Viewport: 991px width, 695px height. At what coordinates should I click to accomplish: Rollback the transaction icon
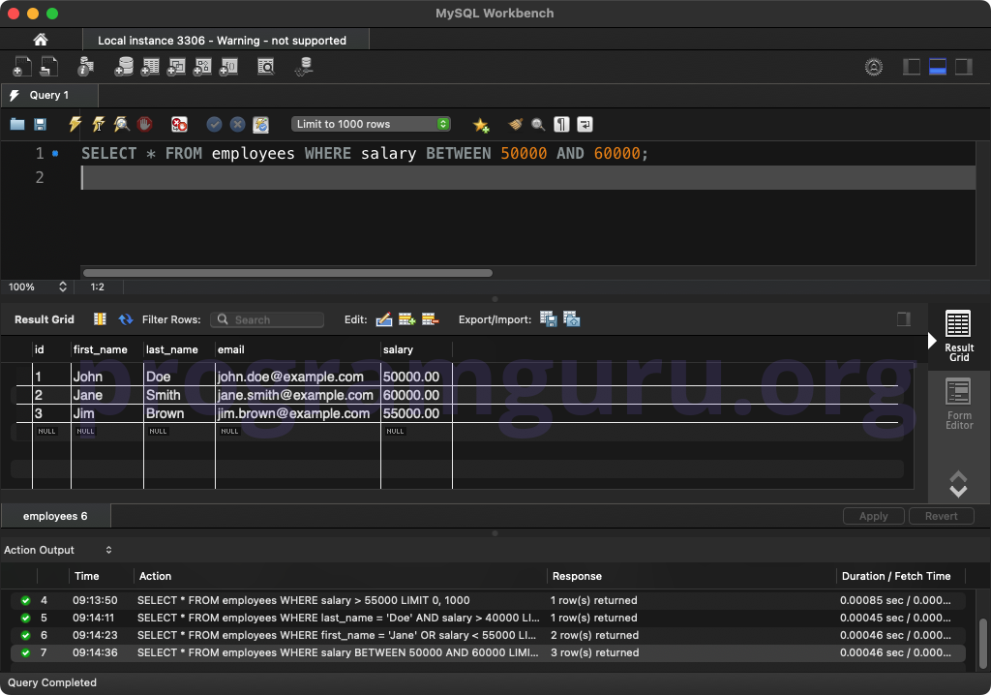click(x=238, y=124)
